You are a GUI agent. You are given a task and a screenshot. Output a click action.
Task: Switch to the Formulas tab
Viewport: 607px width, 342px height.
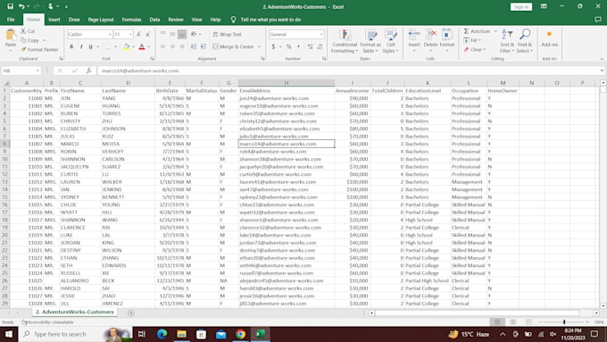pyautogui.click(x=131, y=20)
